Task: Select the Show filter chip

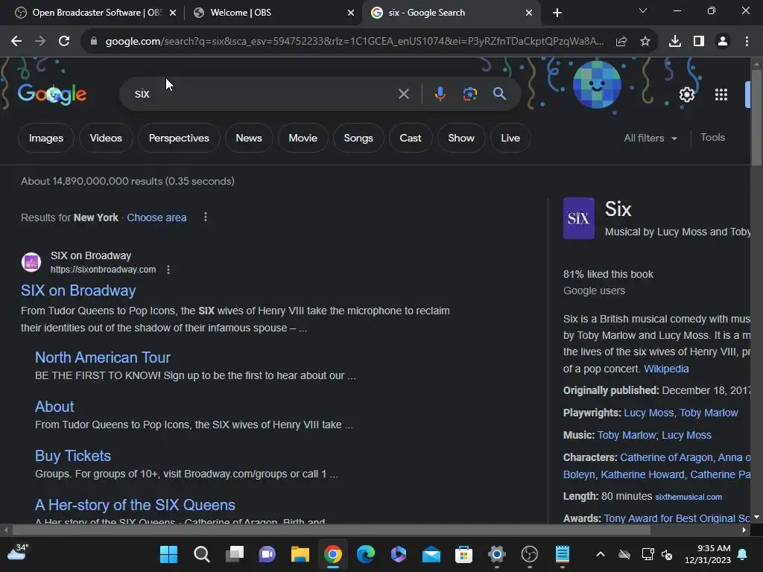Action: (x=460, y=138)
